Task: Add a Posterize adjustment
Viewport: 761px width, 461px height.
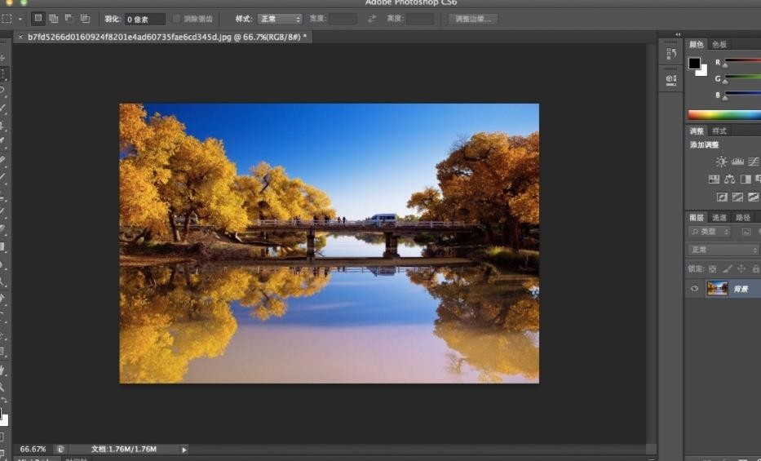Action: 737,197
